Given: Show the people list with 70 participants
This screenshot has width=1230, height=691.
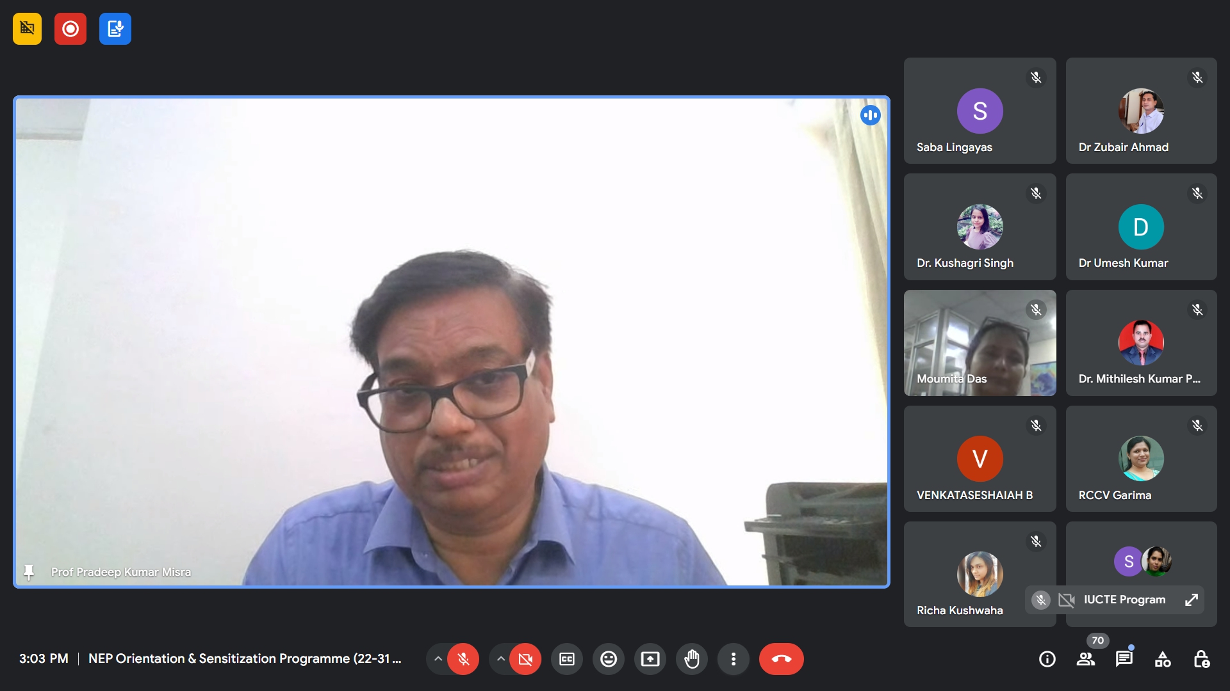Looking at the screenshot, I should [1086, 659].
